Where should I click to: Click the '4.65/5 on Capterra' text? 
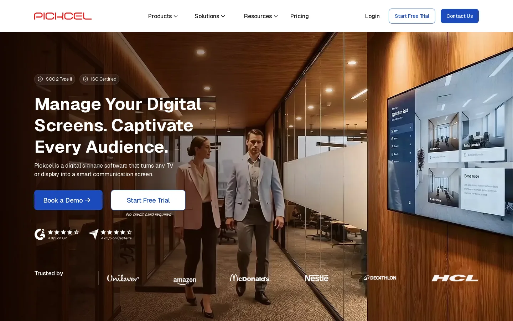pyautogui.click(x=116, y=238)
